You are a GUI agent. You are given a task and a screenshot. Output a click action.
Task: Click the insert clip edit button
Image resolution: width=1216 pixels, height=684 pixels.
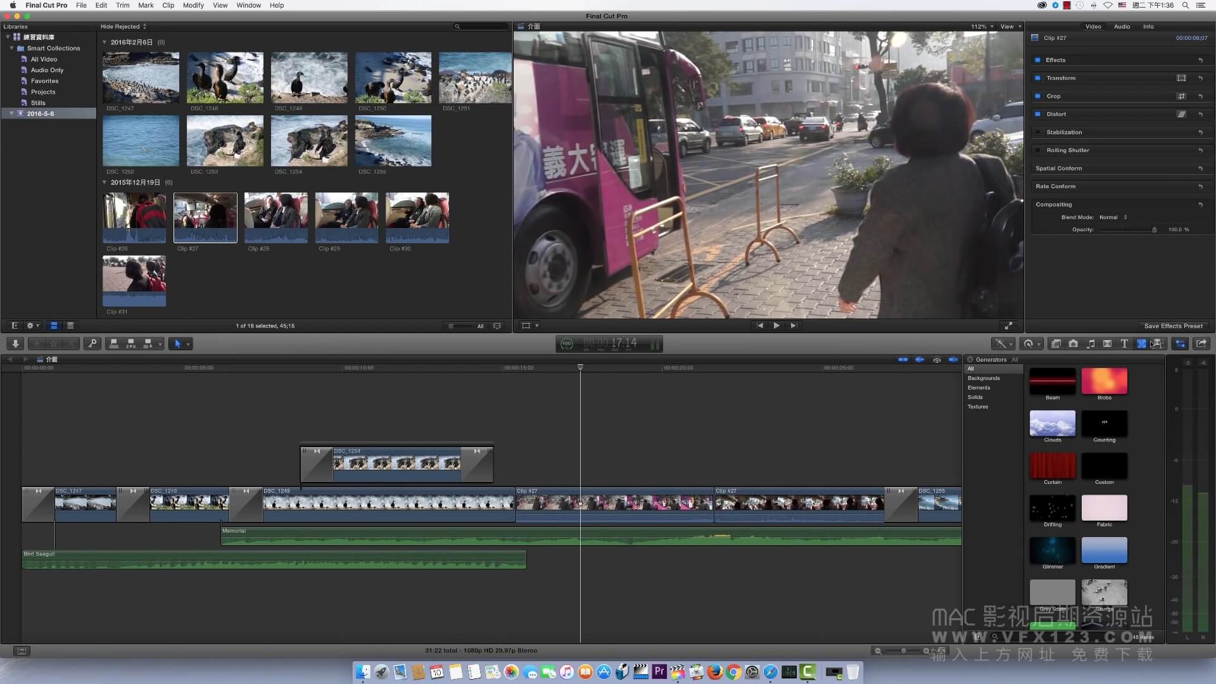click(x=131, y=344)
